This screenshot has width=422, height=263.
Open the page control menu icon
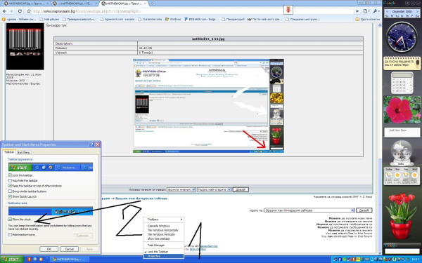coord(366,11)
